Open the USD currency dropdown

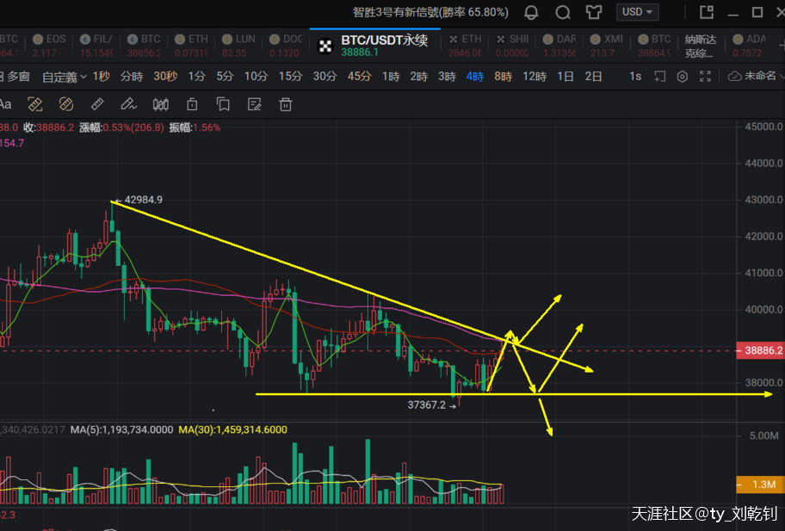tap(638, 12)
